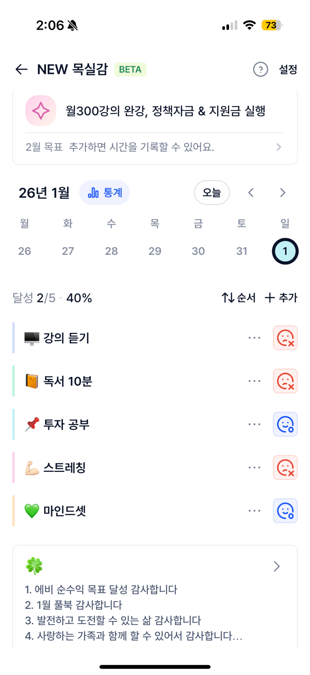310x675 pixels.
Task: Tap the pink sparkle goal icon
Action: (41, 111)
